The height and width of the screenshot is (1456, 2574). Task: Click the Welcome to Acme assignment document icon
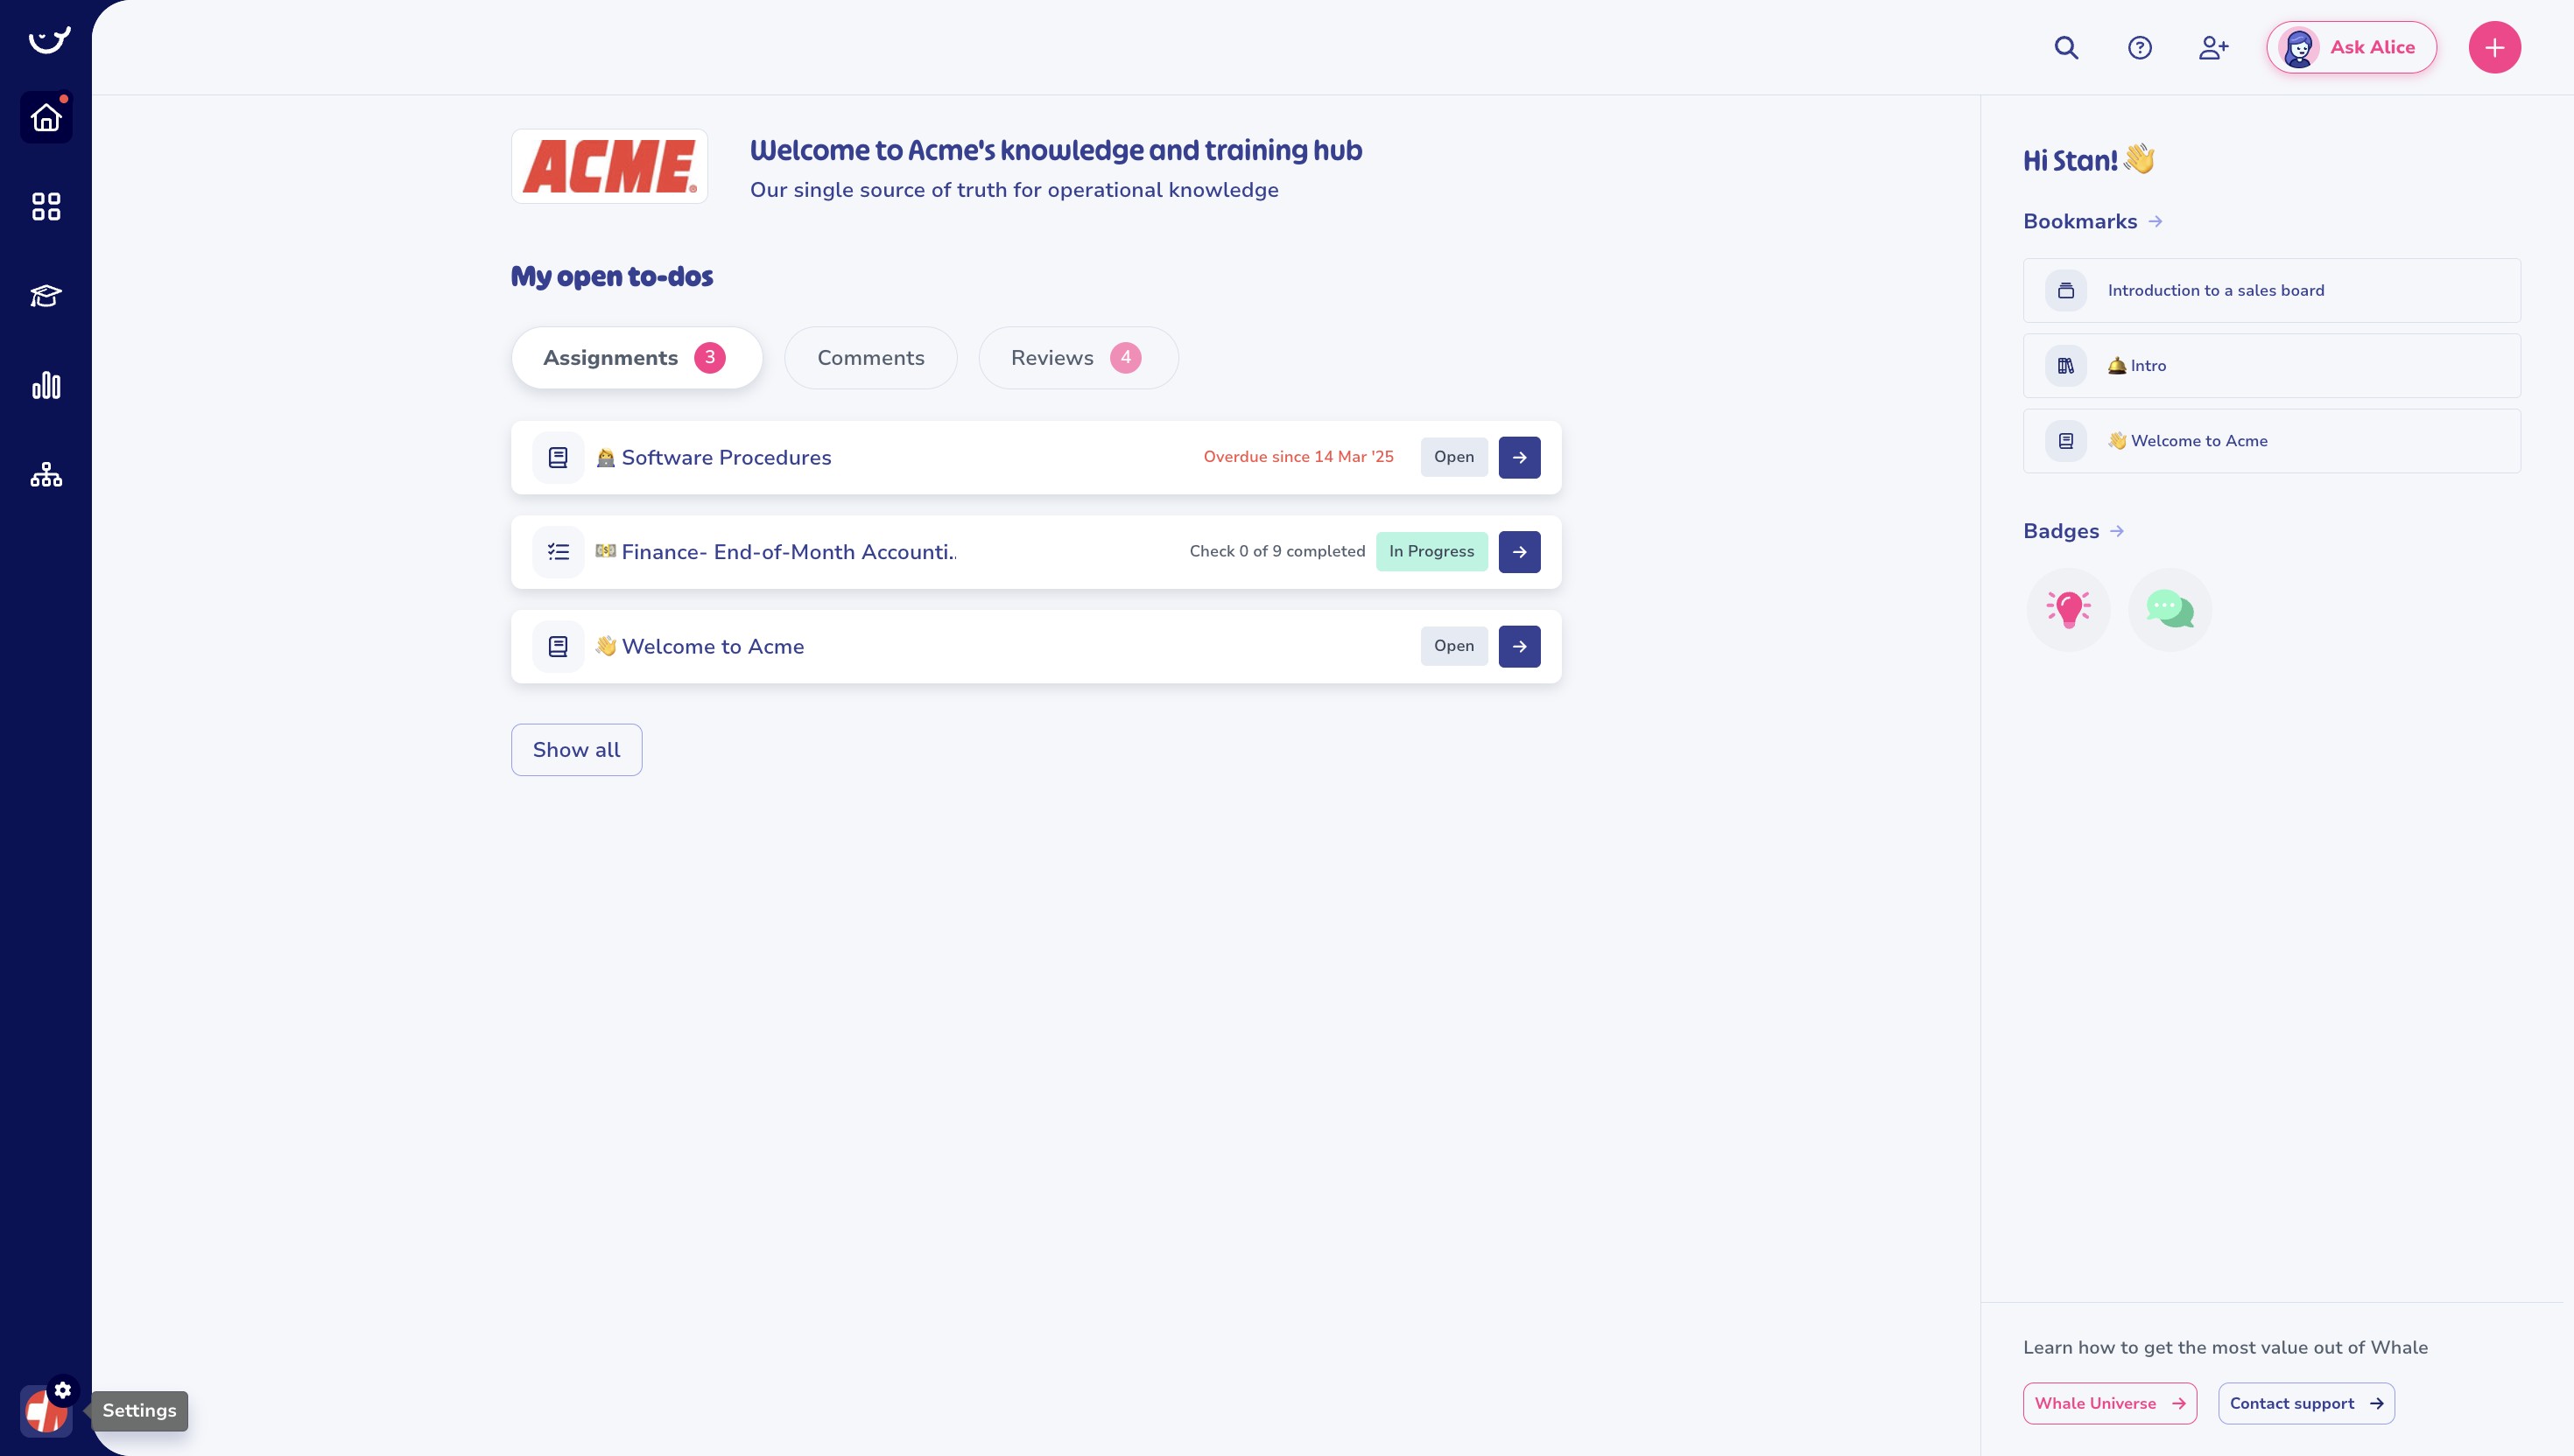(x=559, y=646)
